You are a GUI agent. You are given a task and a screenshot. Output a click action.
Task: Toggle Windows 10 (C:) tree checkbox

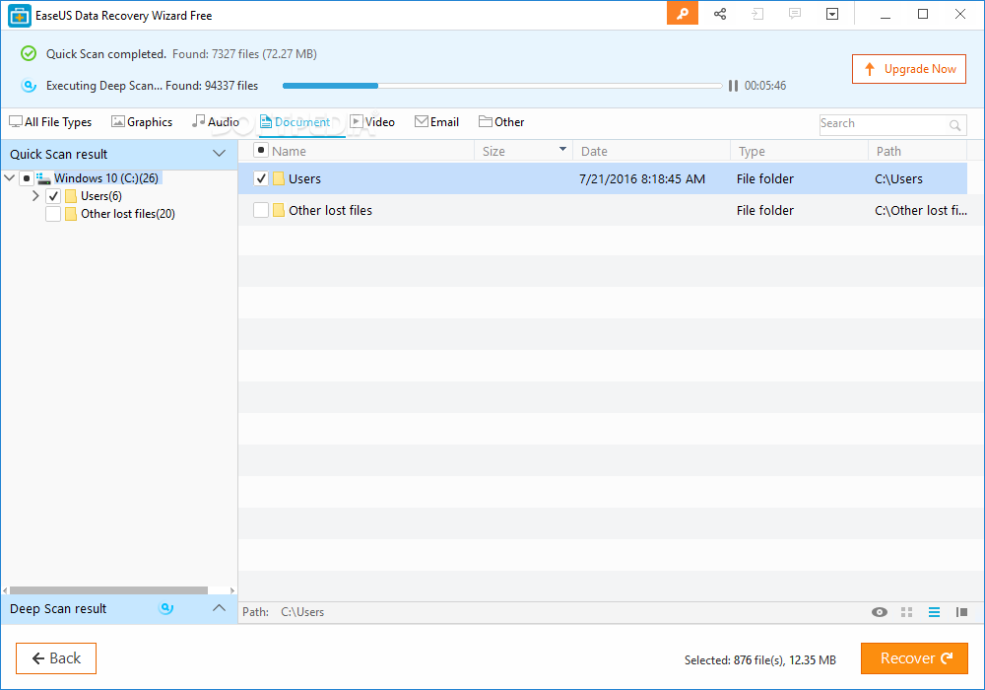pos(27,178)
